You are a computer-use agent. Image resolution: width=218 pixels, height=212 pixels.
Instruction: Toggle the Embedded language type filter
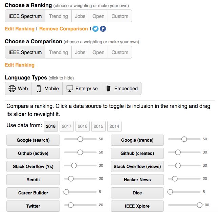(x=122, y=89)
